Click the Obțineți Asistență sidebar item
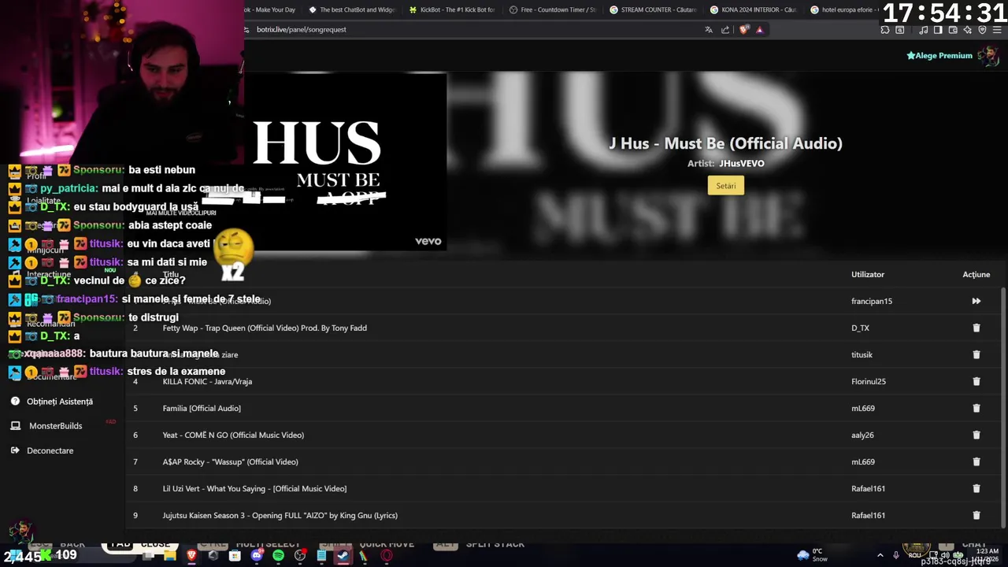 tap(60, 402)
